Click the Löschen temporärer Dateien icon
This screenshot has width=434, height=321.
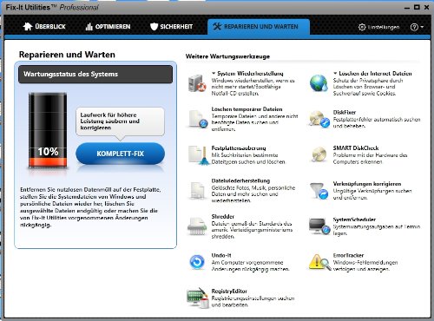click(x=198, y=119)
